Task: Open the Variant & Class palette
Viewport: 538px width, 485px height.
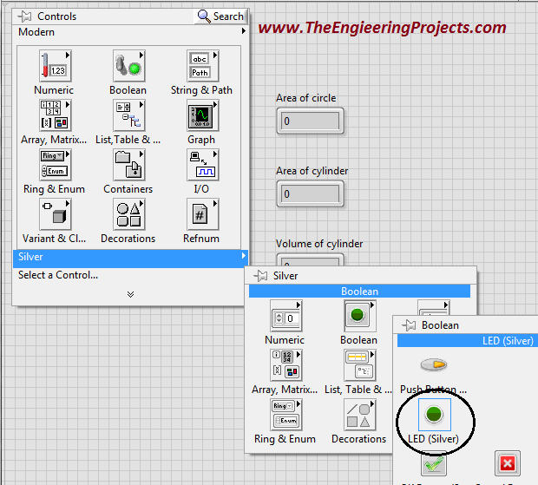Action: [55, 214]
